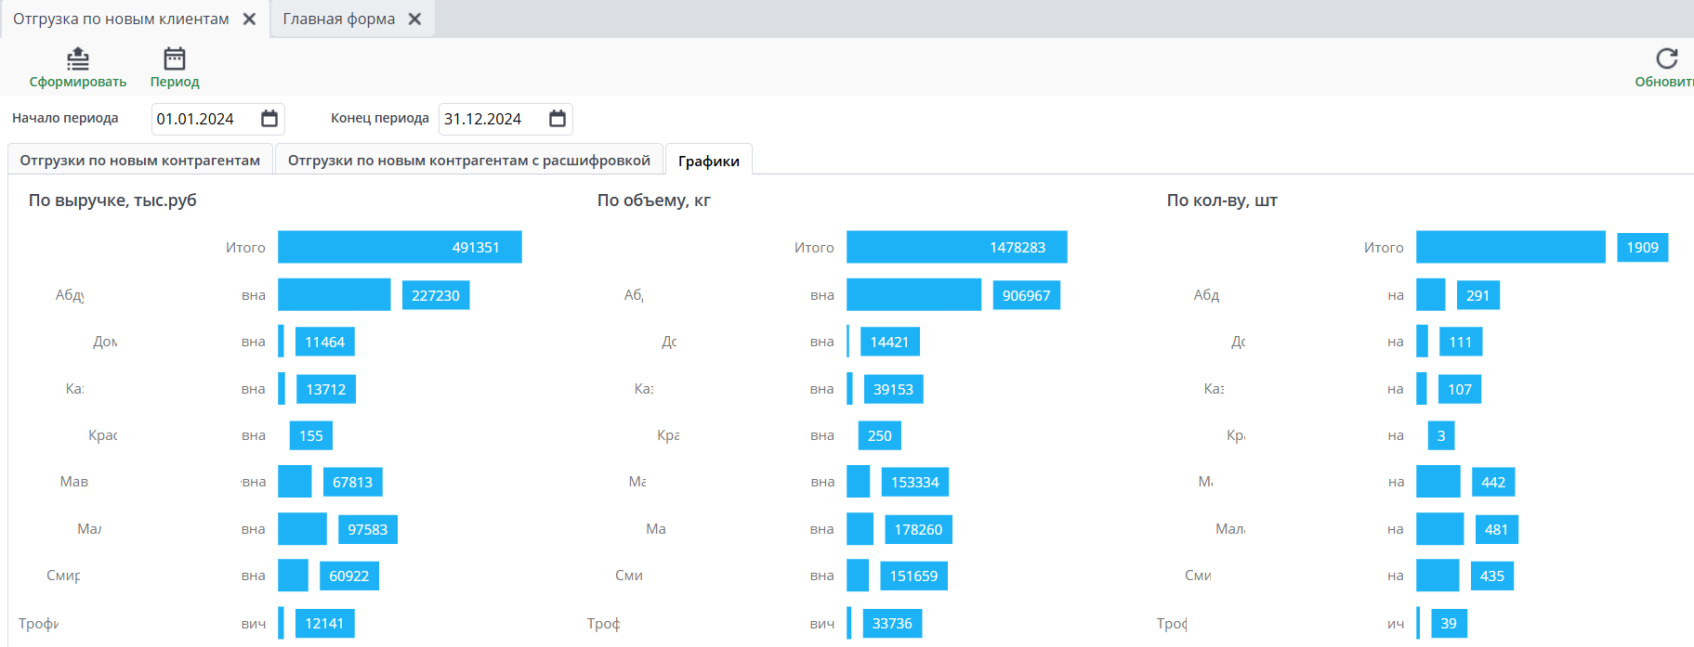
Task: Click the Обновить refresh icon
Action: coord(1667,58)
